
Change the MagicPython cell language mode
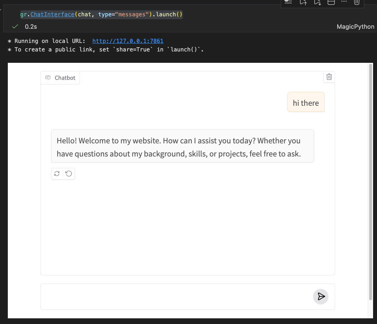(355, 27)
